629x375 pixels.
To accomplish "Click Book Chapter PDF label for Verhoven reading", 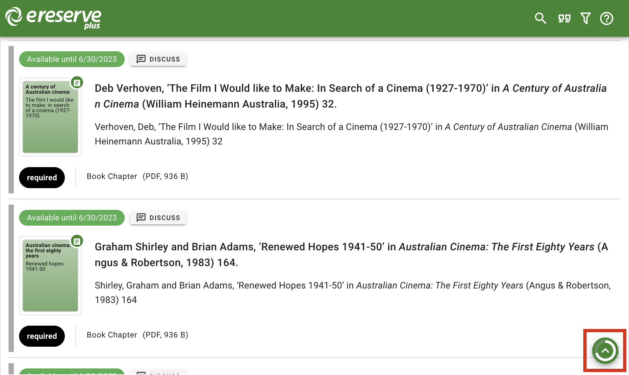I will pos(137,176).
